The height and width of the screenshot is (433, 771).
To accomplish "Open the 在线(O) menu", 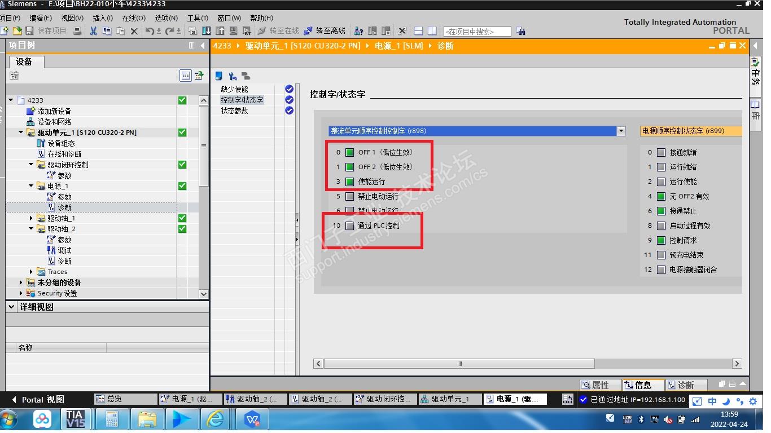I will click(134, 18).
